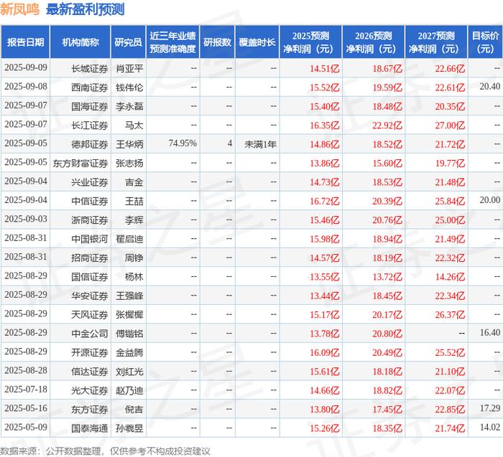Click analyst name 张志扬

(x=129, y=163)
